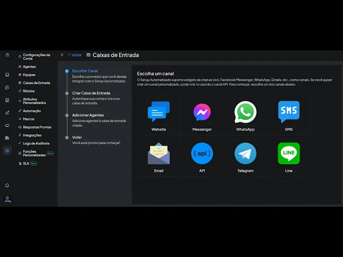Click the settings gear icon in left rail

pyautogui.click(x=7, y=150)
